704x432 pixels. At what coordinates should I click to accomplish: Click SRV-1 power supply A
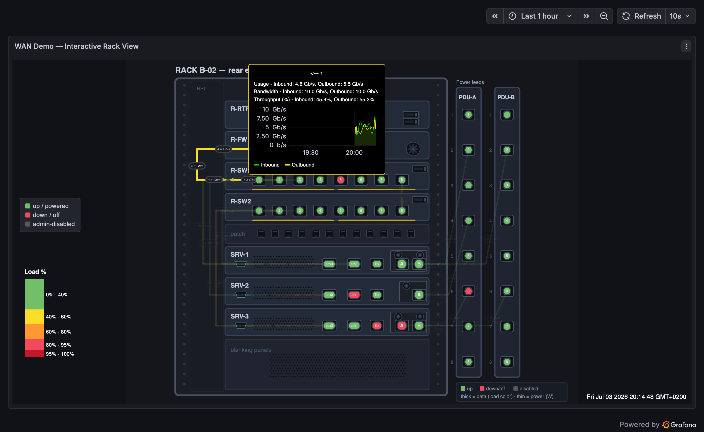[402, 264]
